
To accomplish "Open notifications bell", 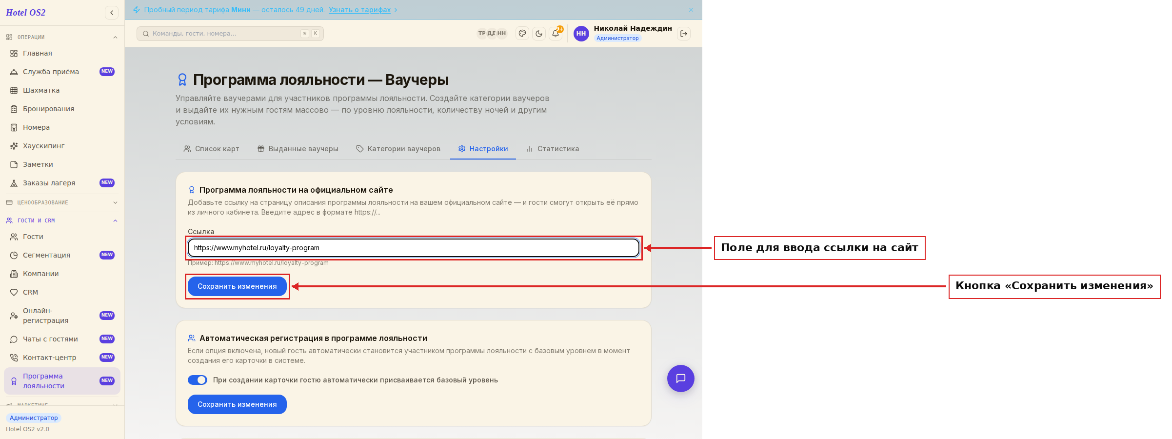I will pyautogui.click(x=556, y=34).
